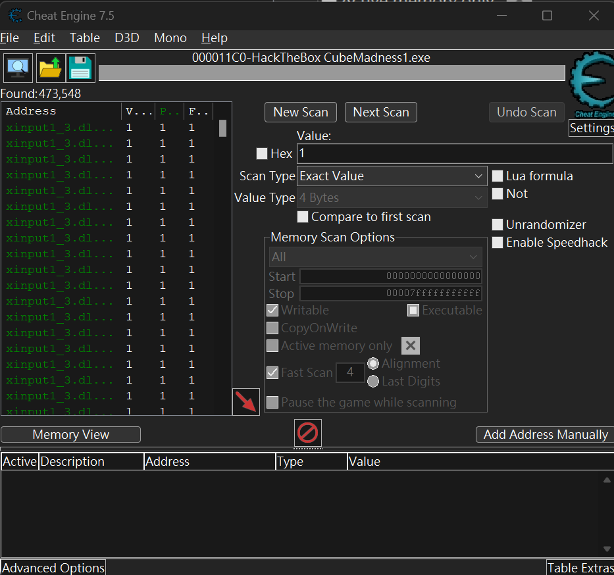Open Table Extras

(580, 568)
